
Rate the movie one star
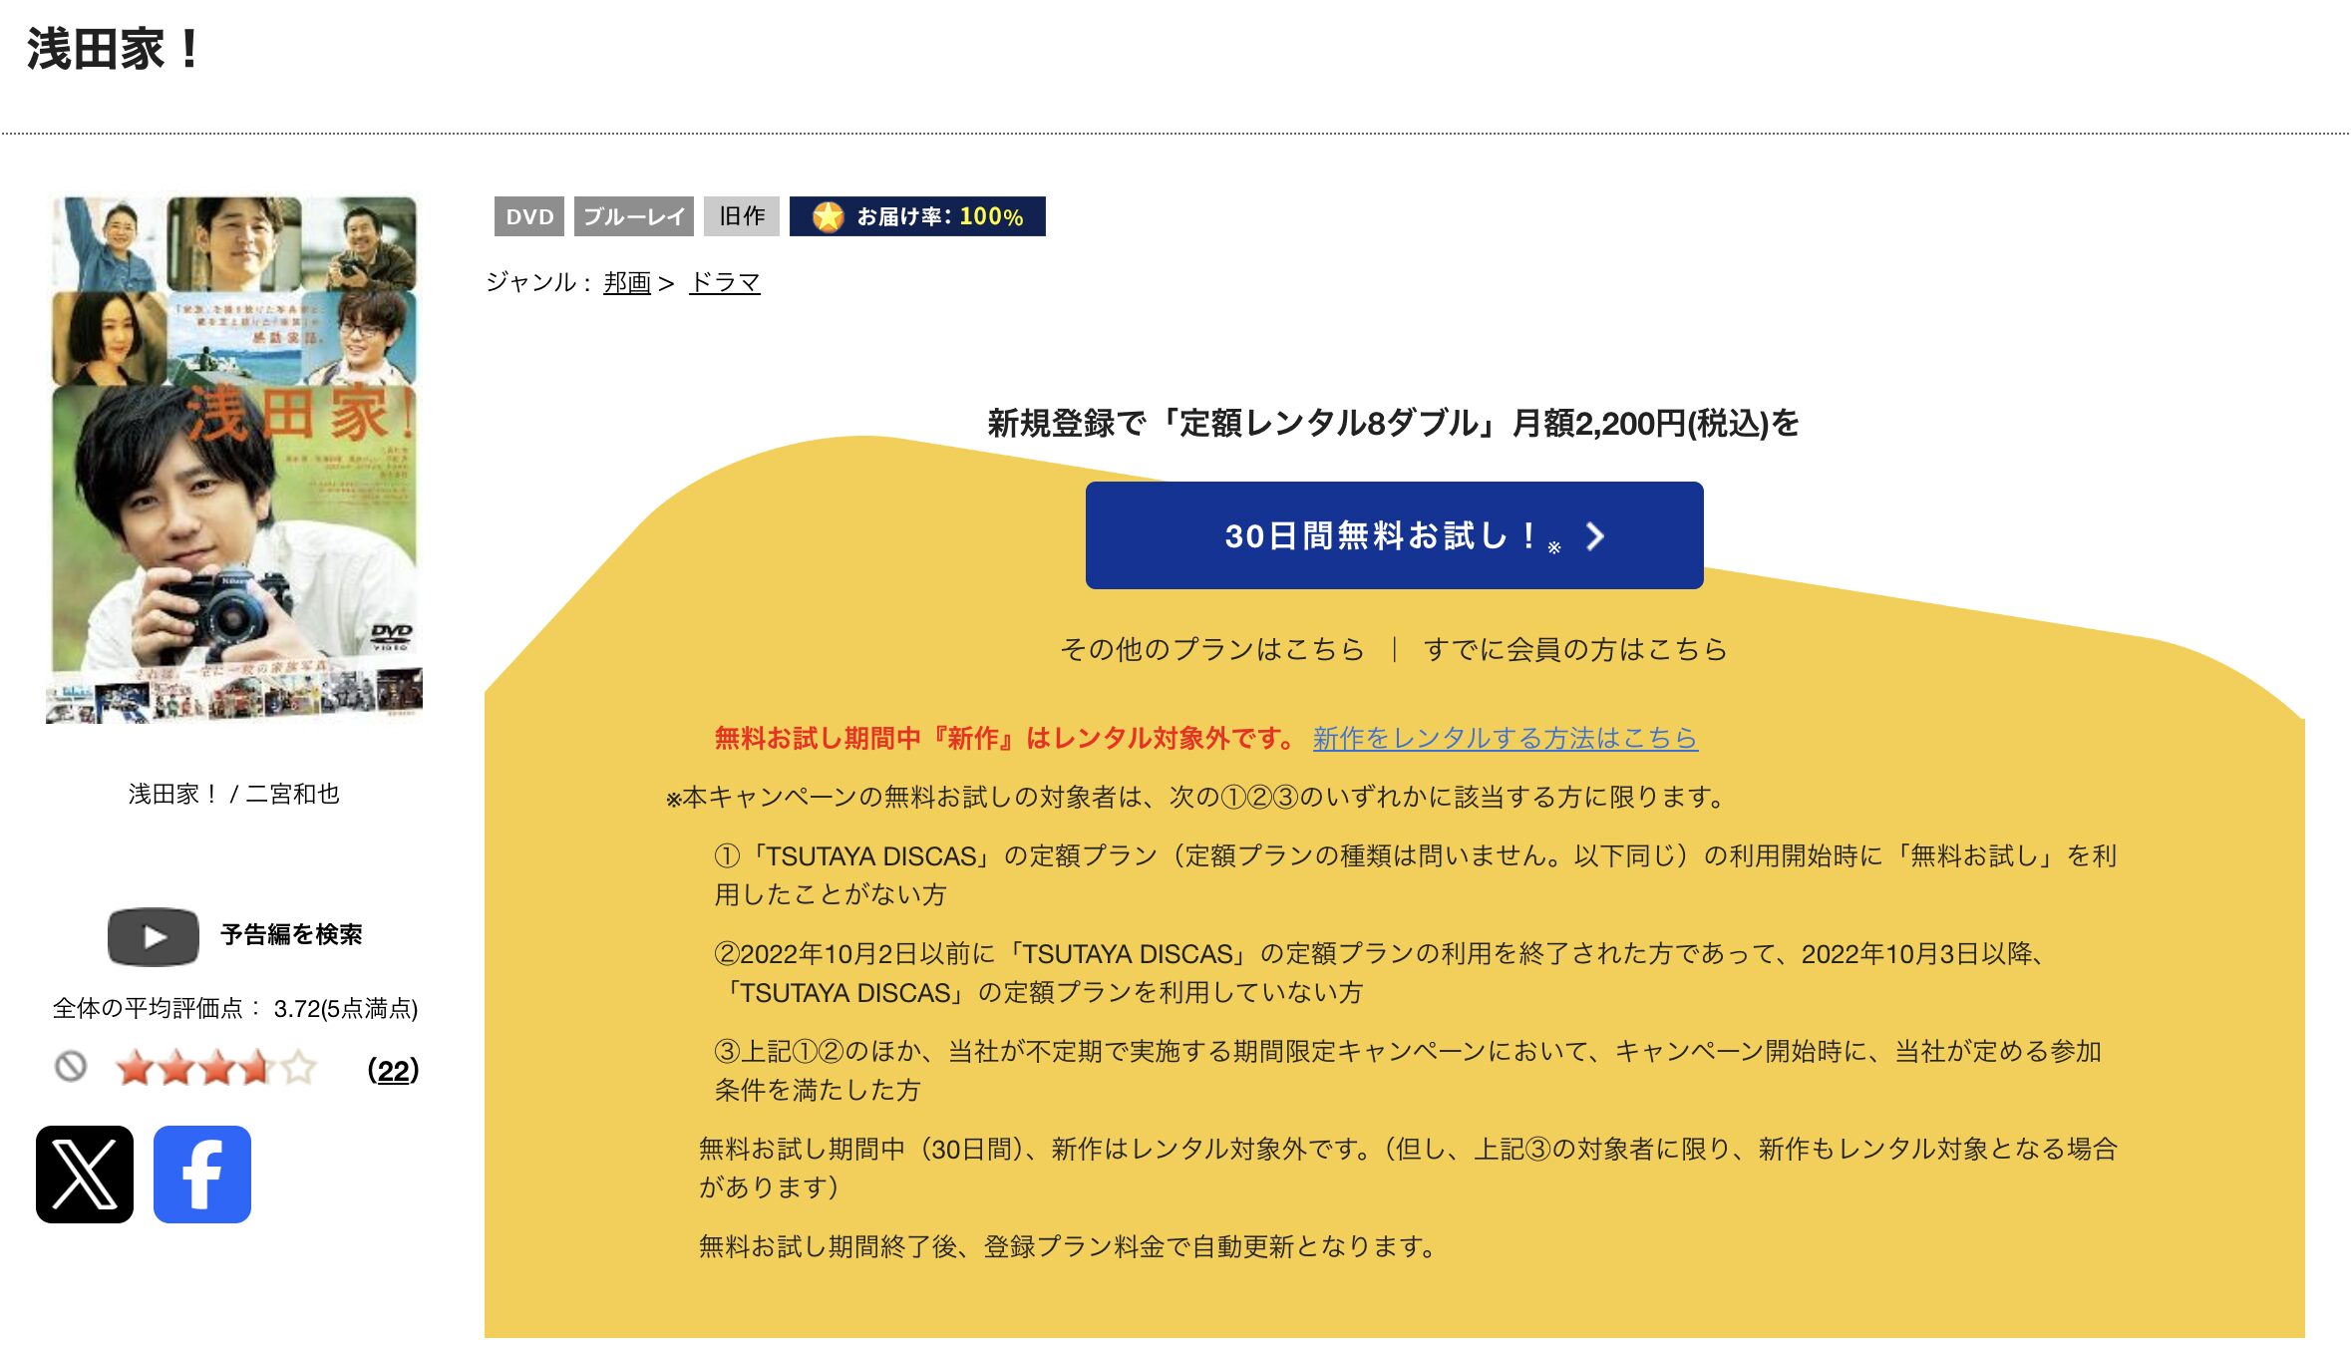(x=135, y=1068)
